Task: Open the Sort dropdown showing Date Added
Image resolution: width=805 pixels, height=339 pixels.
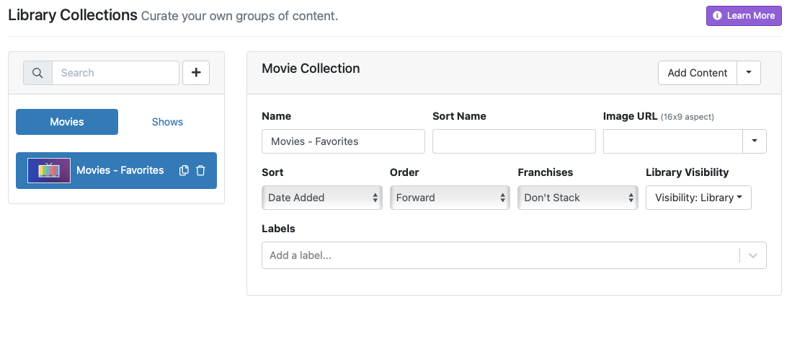Action: tap(322, 198)
